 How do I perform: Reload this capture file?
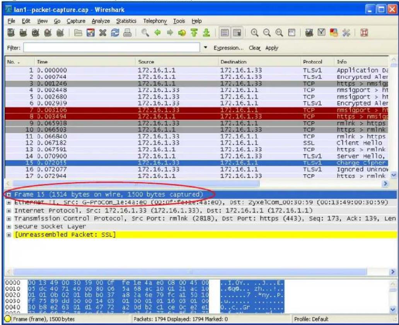coord(115,33)
